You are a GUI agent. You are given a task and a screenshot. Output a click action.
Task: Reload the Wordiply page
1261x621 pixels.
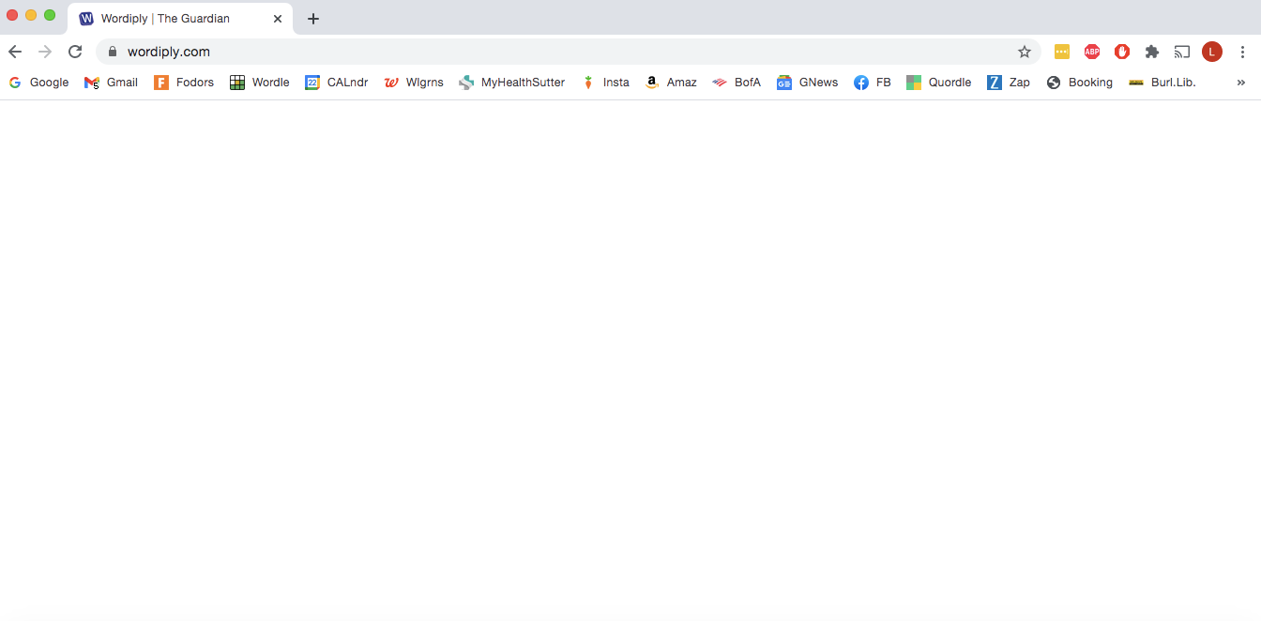point(75,52)
